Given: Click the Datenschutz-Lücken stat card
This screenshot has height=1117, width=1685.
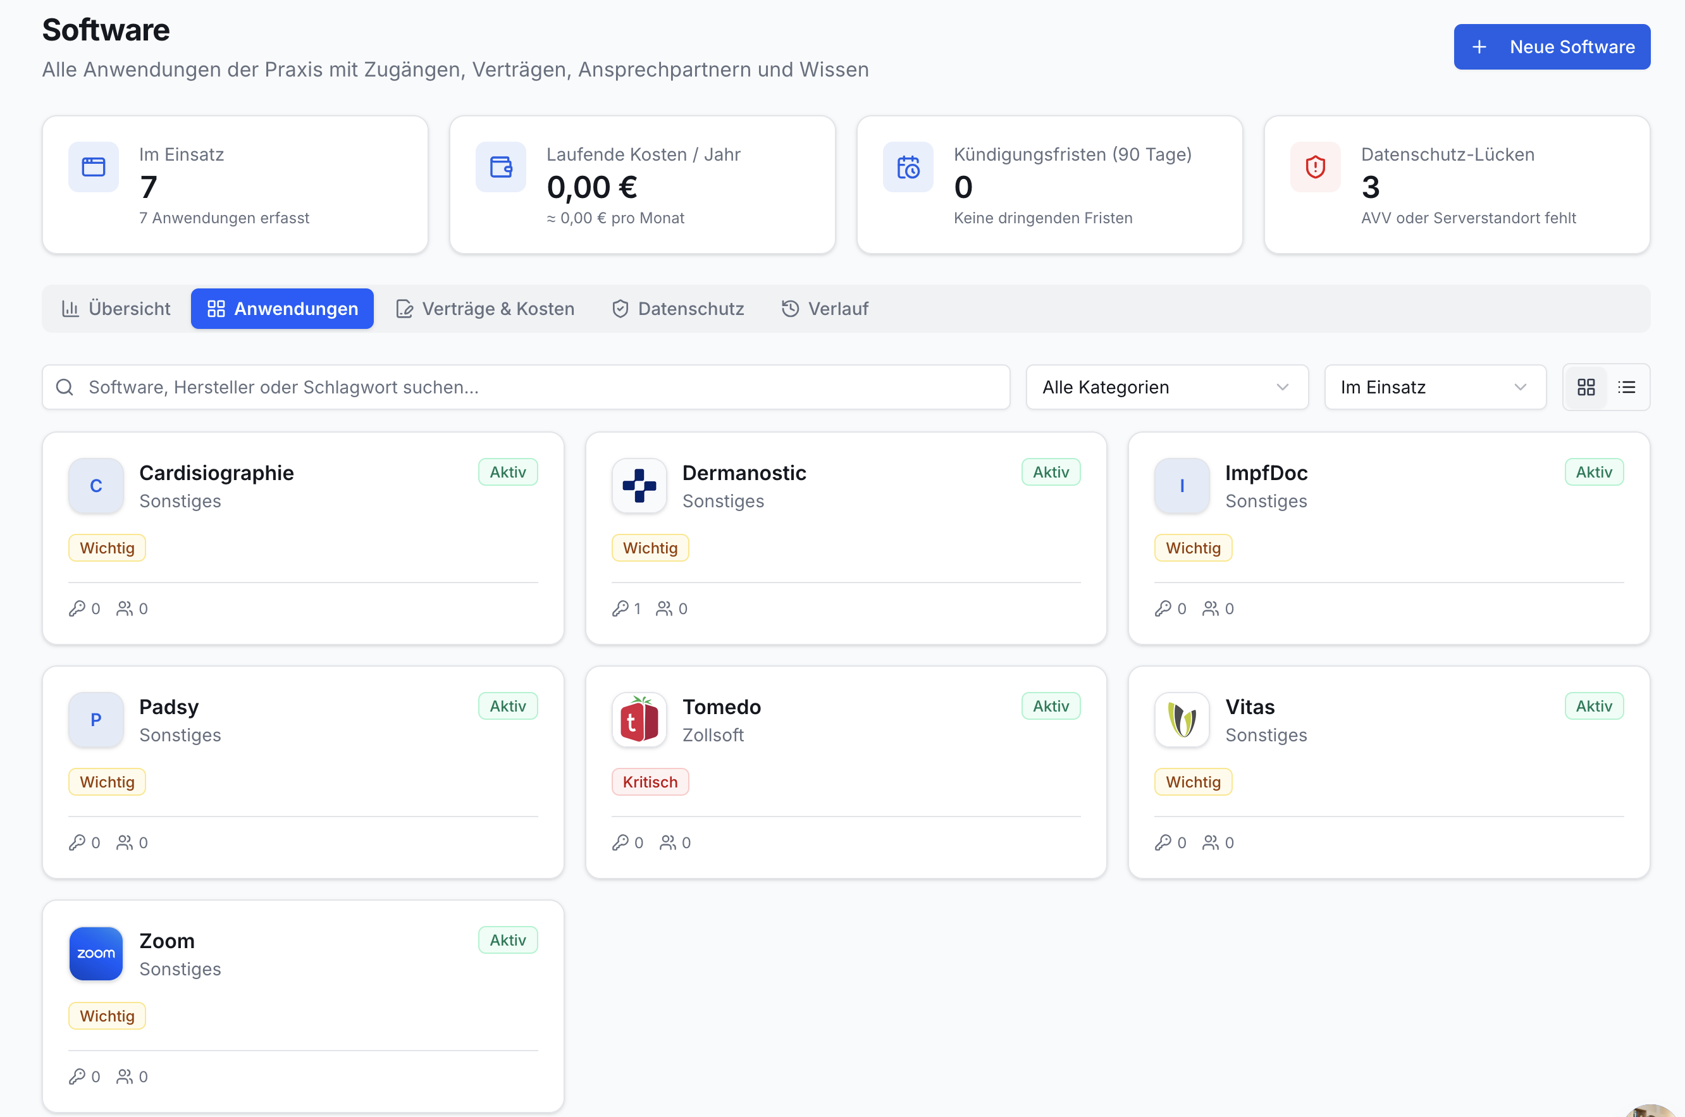Looking at the screenshot, I should pos(1457,185).
